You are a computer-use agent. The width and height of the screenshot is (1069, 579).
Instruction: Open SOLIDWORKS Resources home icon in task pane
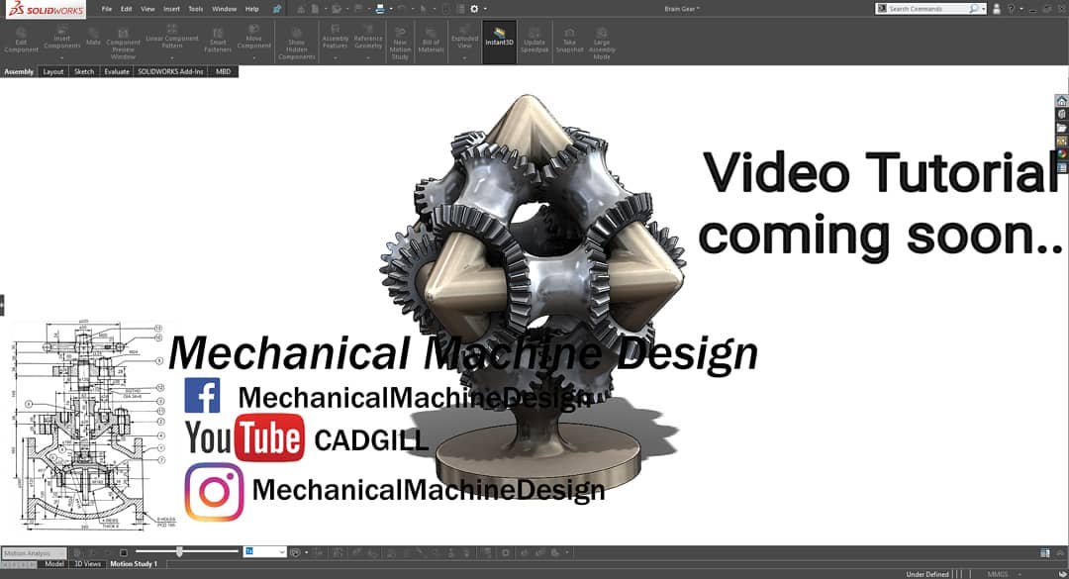point(1061,101)
